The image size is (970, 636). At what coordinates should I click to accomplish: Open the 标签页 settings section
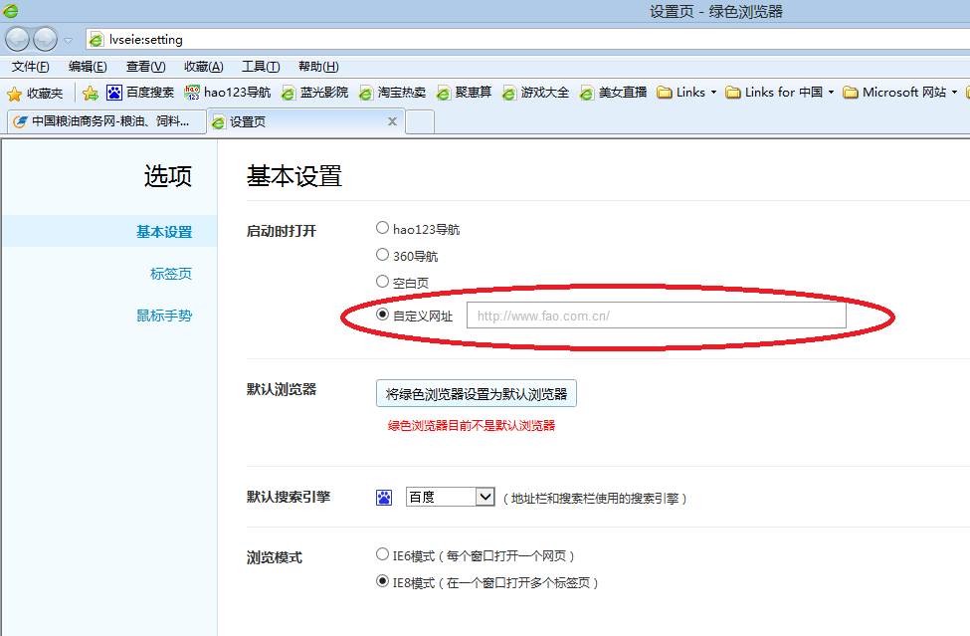(171, 274)
